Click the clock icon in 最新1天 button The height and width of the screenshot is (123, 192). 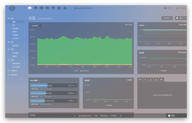pyautogui.click(x=177, y=18)
